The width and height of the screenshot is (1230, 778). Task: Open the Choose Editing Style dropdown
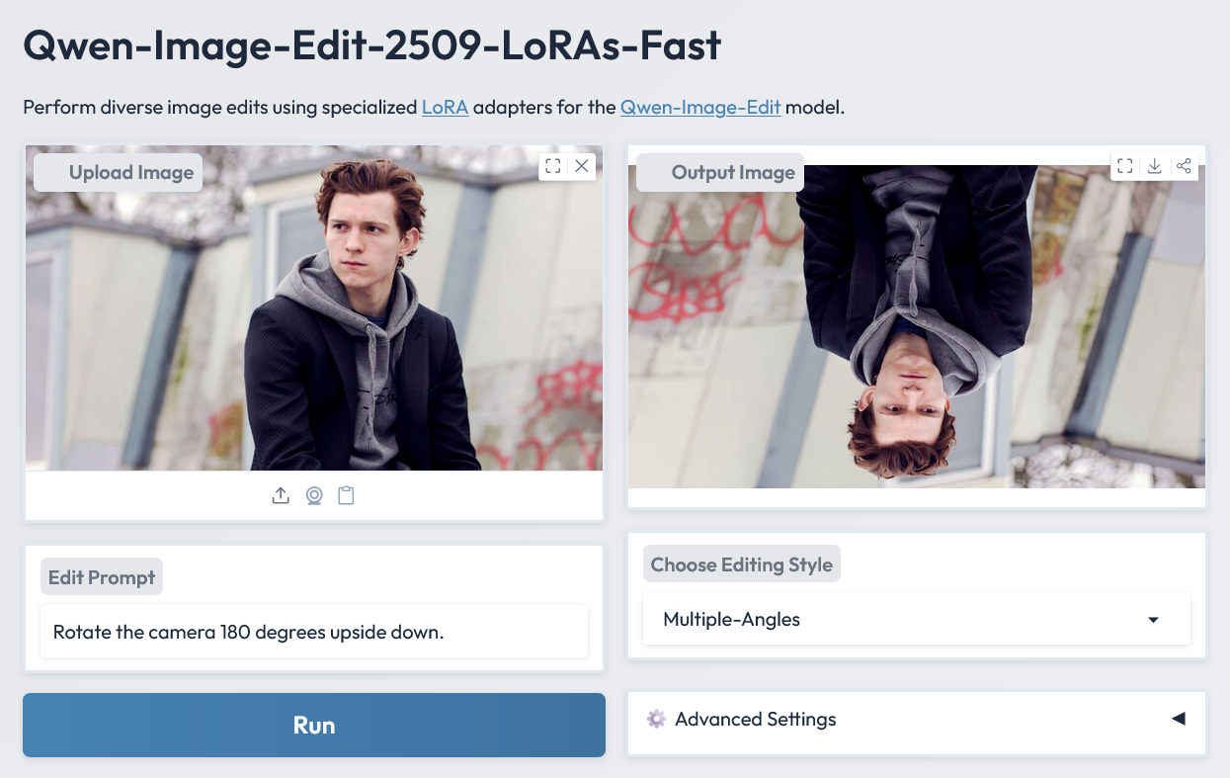(916, 620)
